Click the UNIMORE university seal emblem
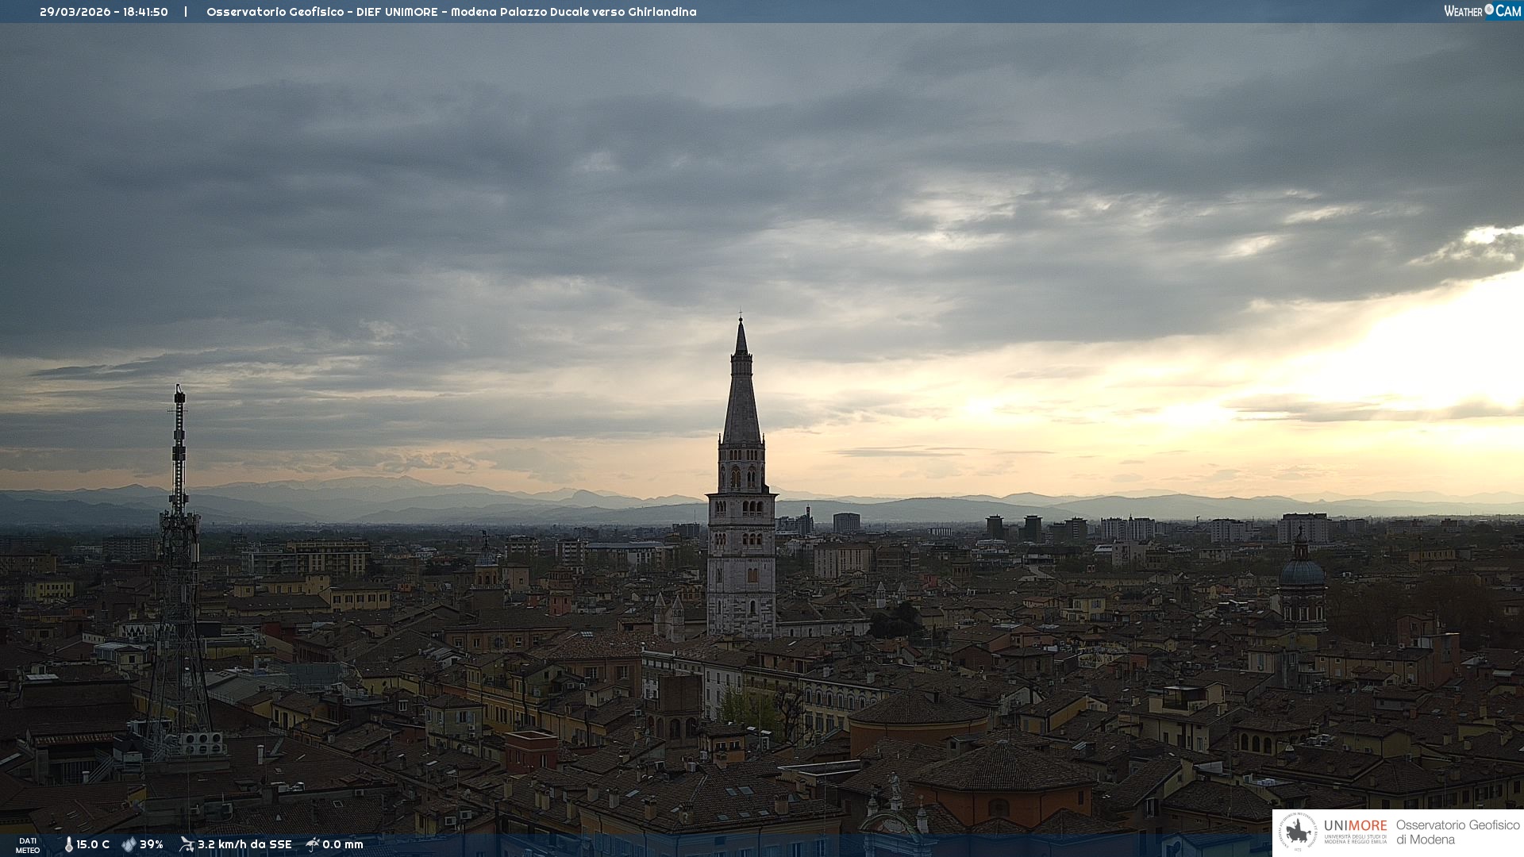The image size is (1524, 857). pos(1298,832)
